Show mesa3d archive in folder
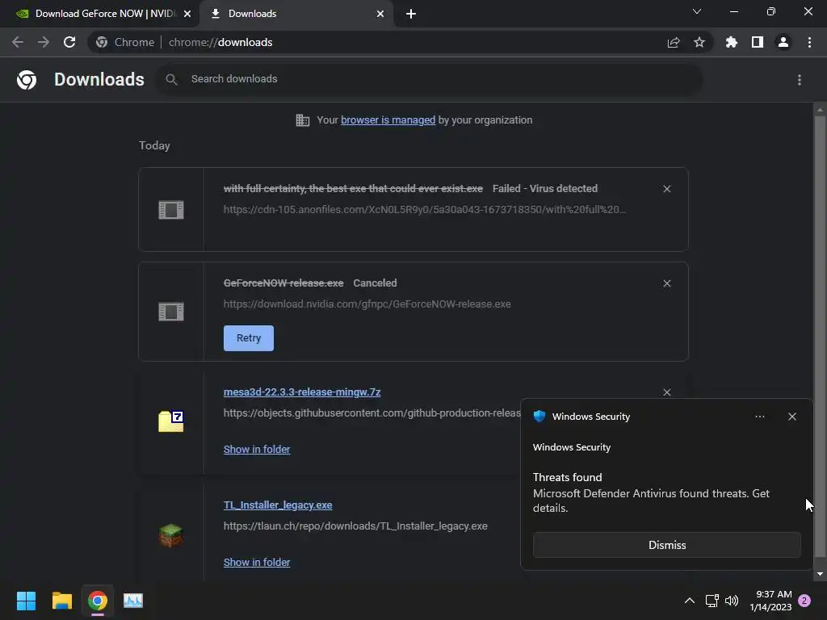This screenshot has height=620, width=827. click(257, 449)
